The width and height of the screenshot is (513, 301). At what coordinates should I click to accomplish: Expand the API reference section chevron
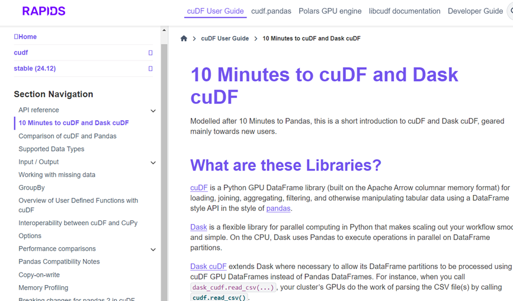pos(153,111)
